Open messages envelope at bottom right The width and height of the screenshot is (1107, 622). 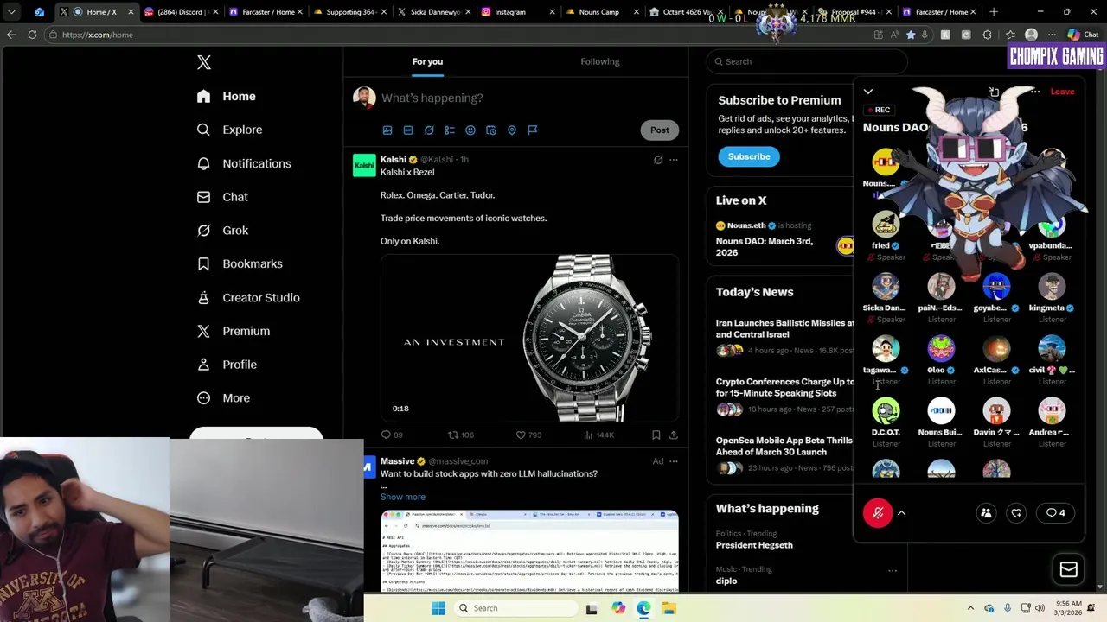pyautogui.click(x=1068, y=569)
